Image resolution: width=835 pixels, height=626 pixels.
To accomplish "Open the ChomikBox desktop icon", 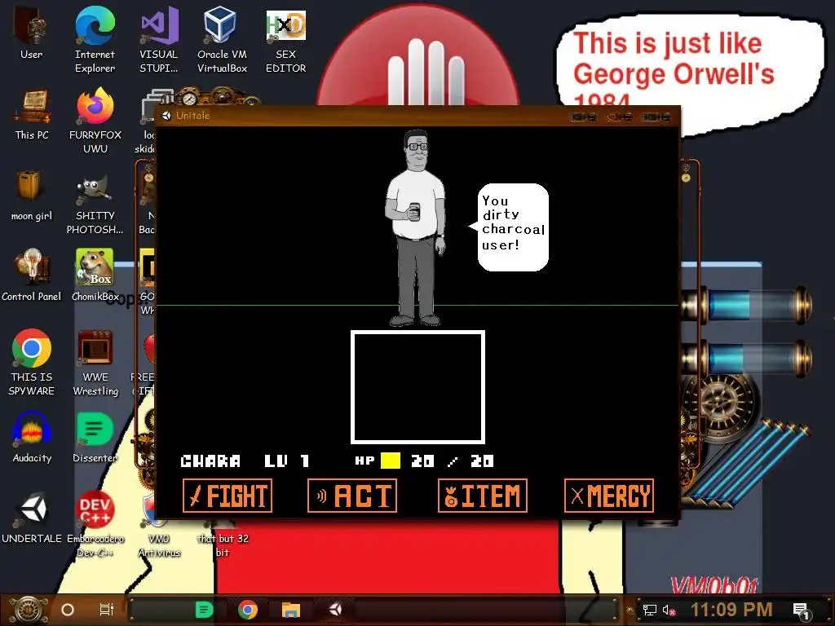I will coord(95,276).
